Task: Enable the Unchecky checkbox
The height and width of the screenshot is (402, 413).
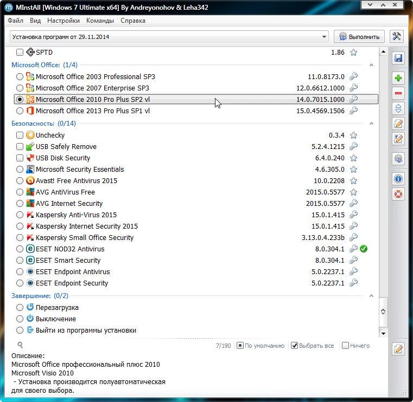Action: [x=20, y=135]
